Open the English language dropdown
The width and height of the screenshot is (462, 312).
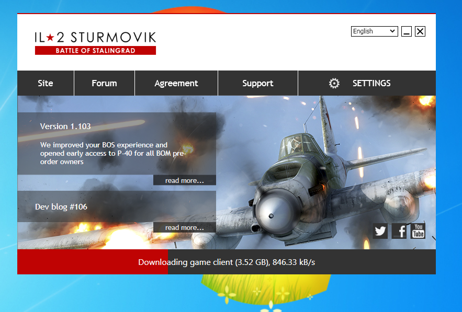375,31
